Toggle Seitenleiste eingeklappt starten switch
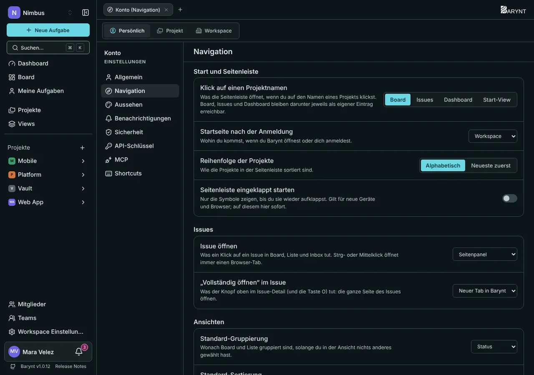534x375 pixels. click(509, 198)
